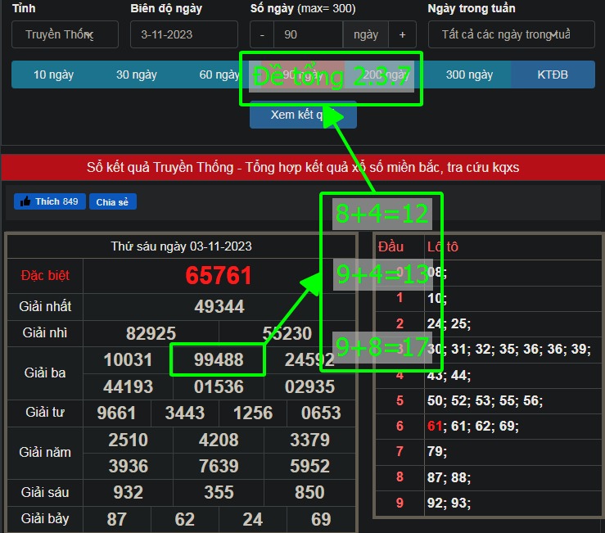Click the Số ngày input showing 90

[x=308, y=34]
